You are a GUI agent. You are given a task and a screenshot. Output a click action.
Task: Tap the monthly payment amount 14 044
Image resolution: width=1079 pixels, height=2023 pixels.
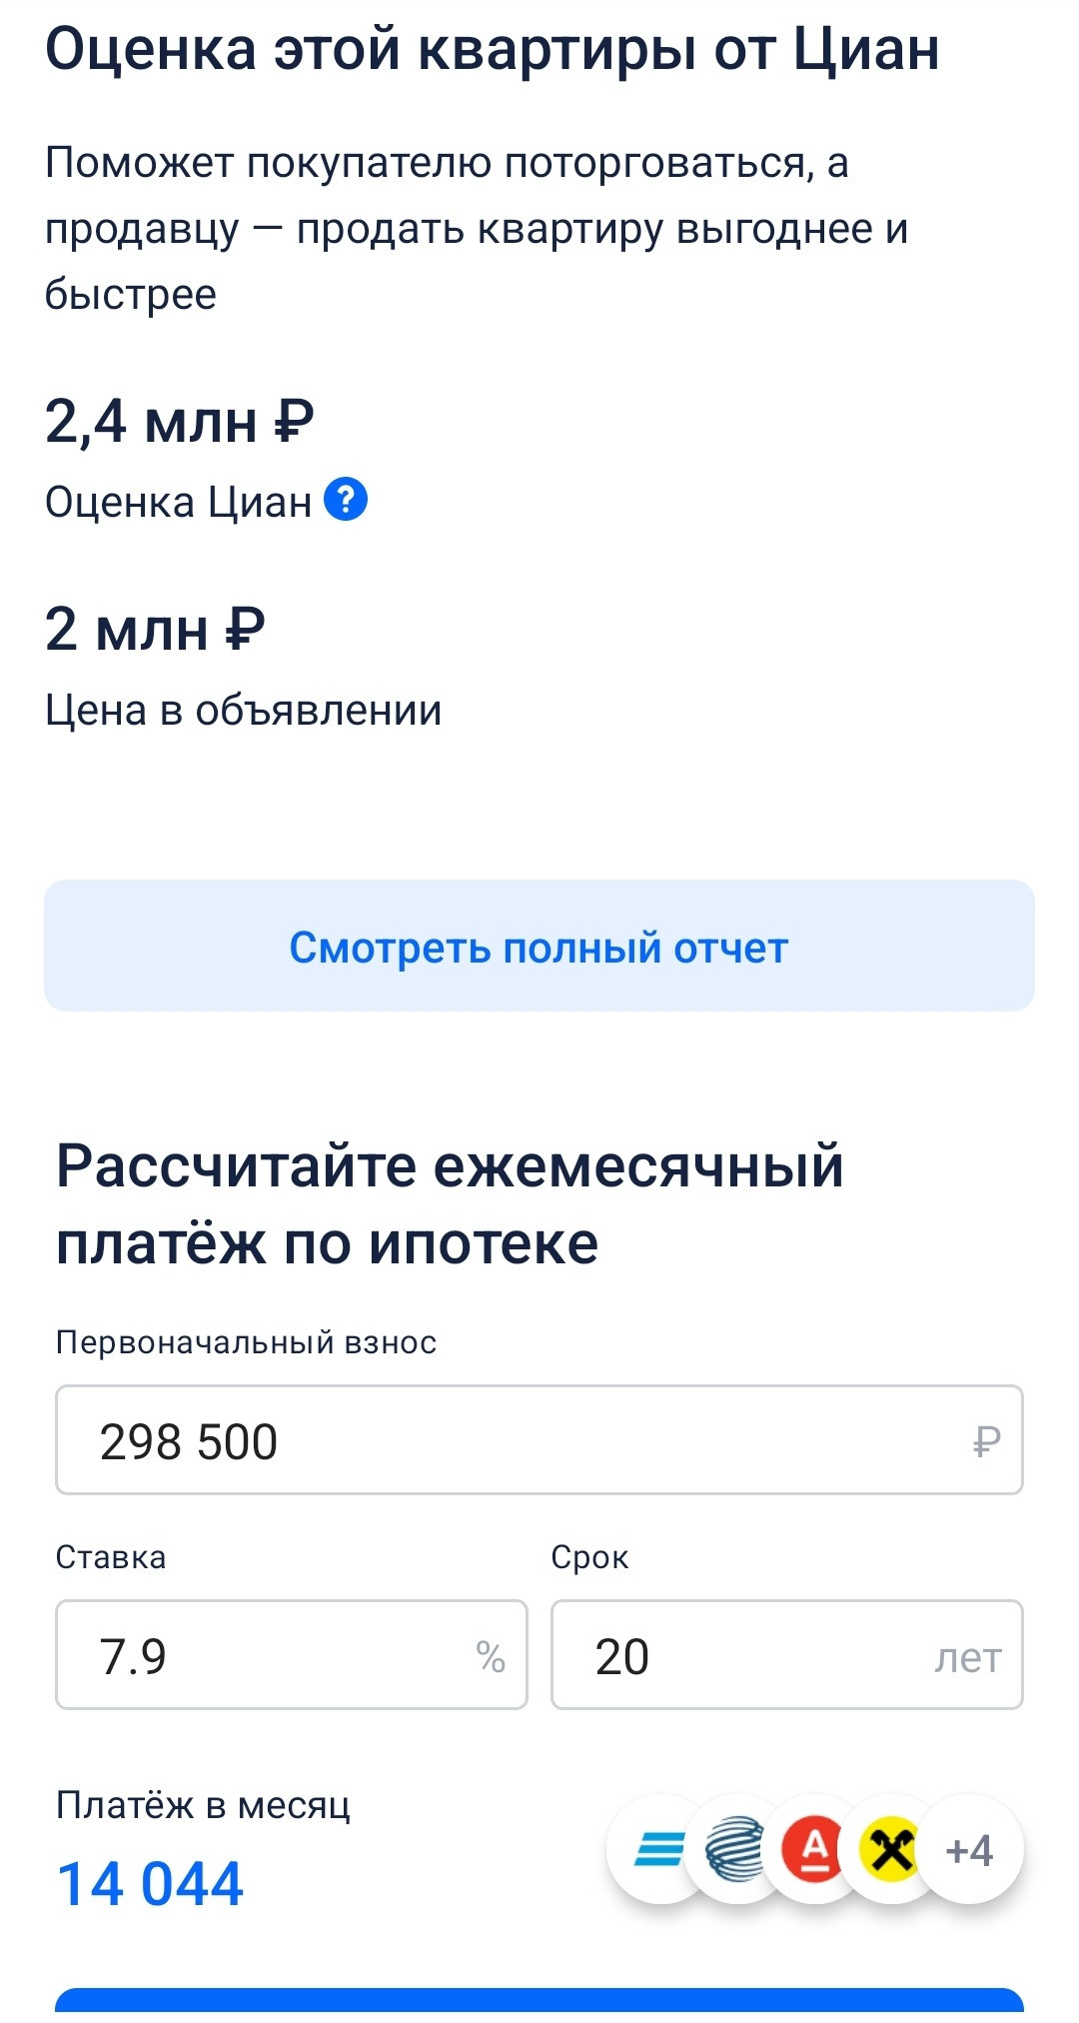[150, 1885]
